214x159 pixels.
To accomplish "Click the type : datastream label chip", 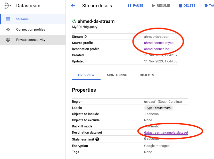I will 159,108.
